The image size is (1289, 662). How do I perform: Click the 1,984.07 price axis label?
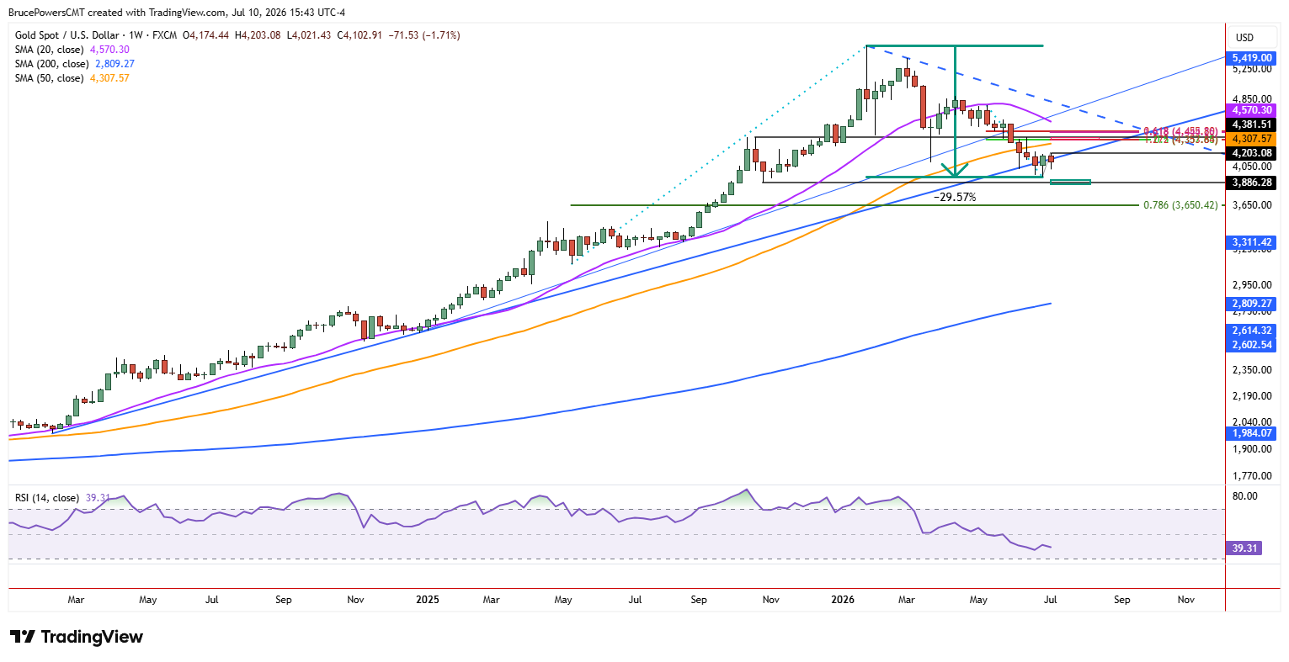tap(1251, 433)
